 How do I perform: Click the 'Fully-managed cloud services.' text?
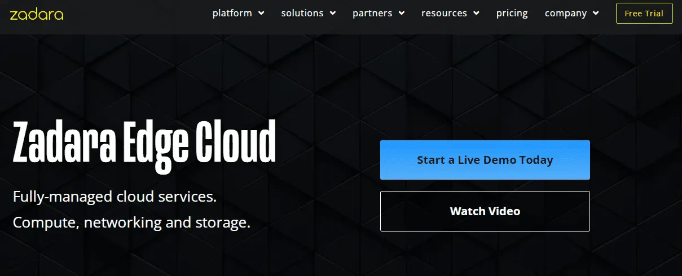pos(115,198)
